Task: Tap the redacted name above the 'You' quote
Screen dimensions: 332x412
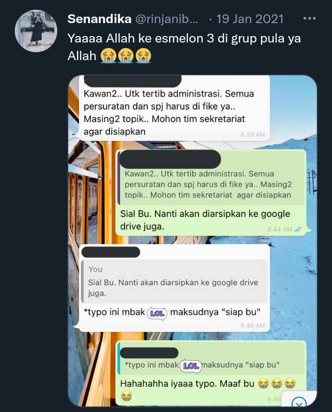Action: pyautogui.click(x=110, y=252)
